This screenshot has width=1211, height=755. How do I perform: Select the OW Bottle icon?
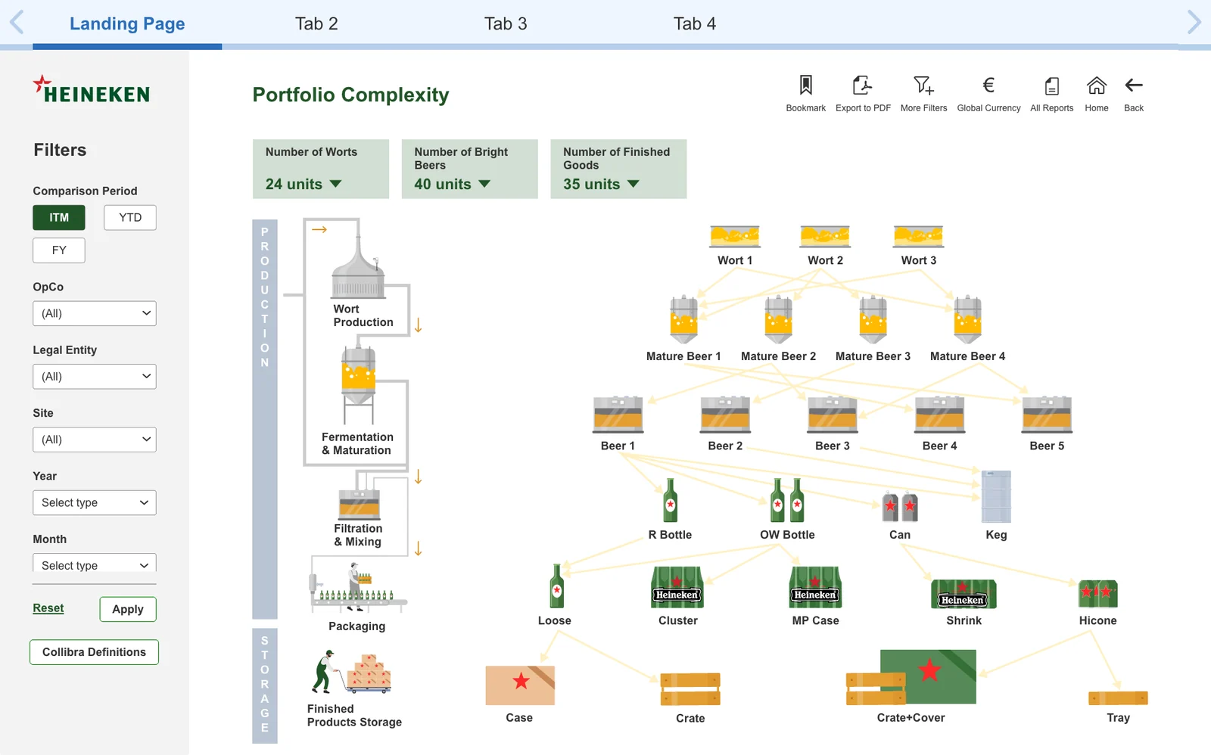click(787, 500)
